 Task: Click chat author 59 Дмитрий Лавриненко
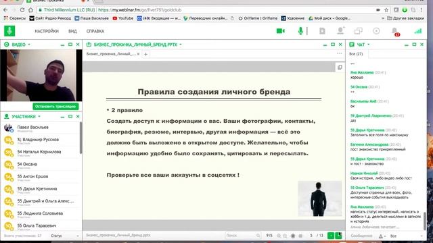tap(371, 115)
